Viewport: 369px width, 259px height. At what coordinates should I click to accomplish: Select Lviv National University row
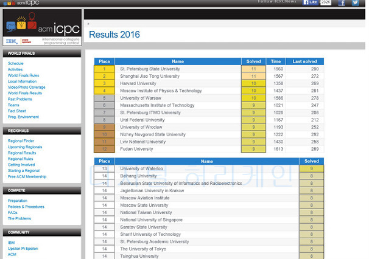209,142
